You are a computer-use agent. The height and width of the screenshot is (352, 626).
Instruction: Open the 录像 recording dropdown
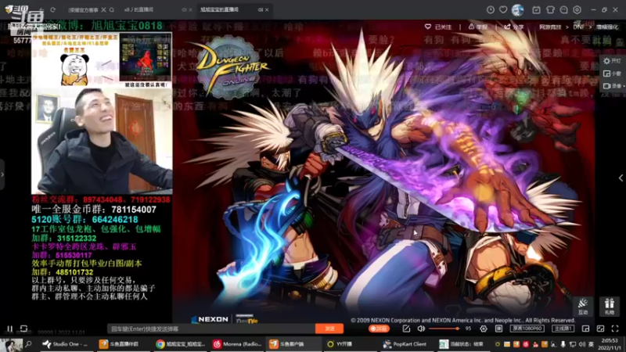(x=613, y=86)
